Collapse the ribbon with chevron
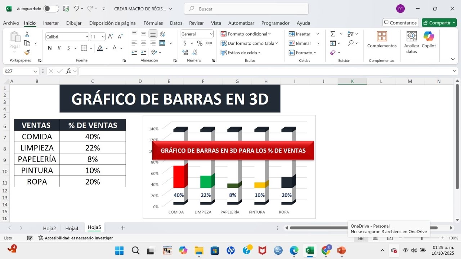The image size is (461, 259). pos(453,59)
